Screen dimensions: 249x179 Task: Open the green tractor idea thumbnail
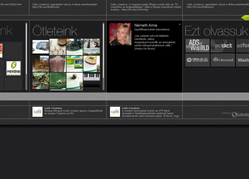[x=75, y=47]
